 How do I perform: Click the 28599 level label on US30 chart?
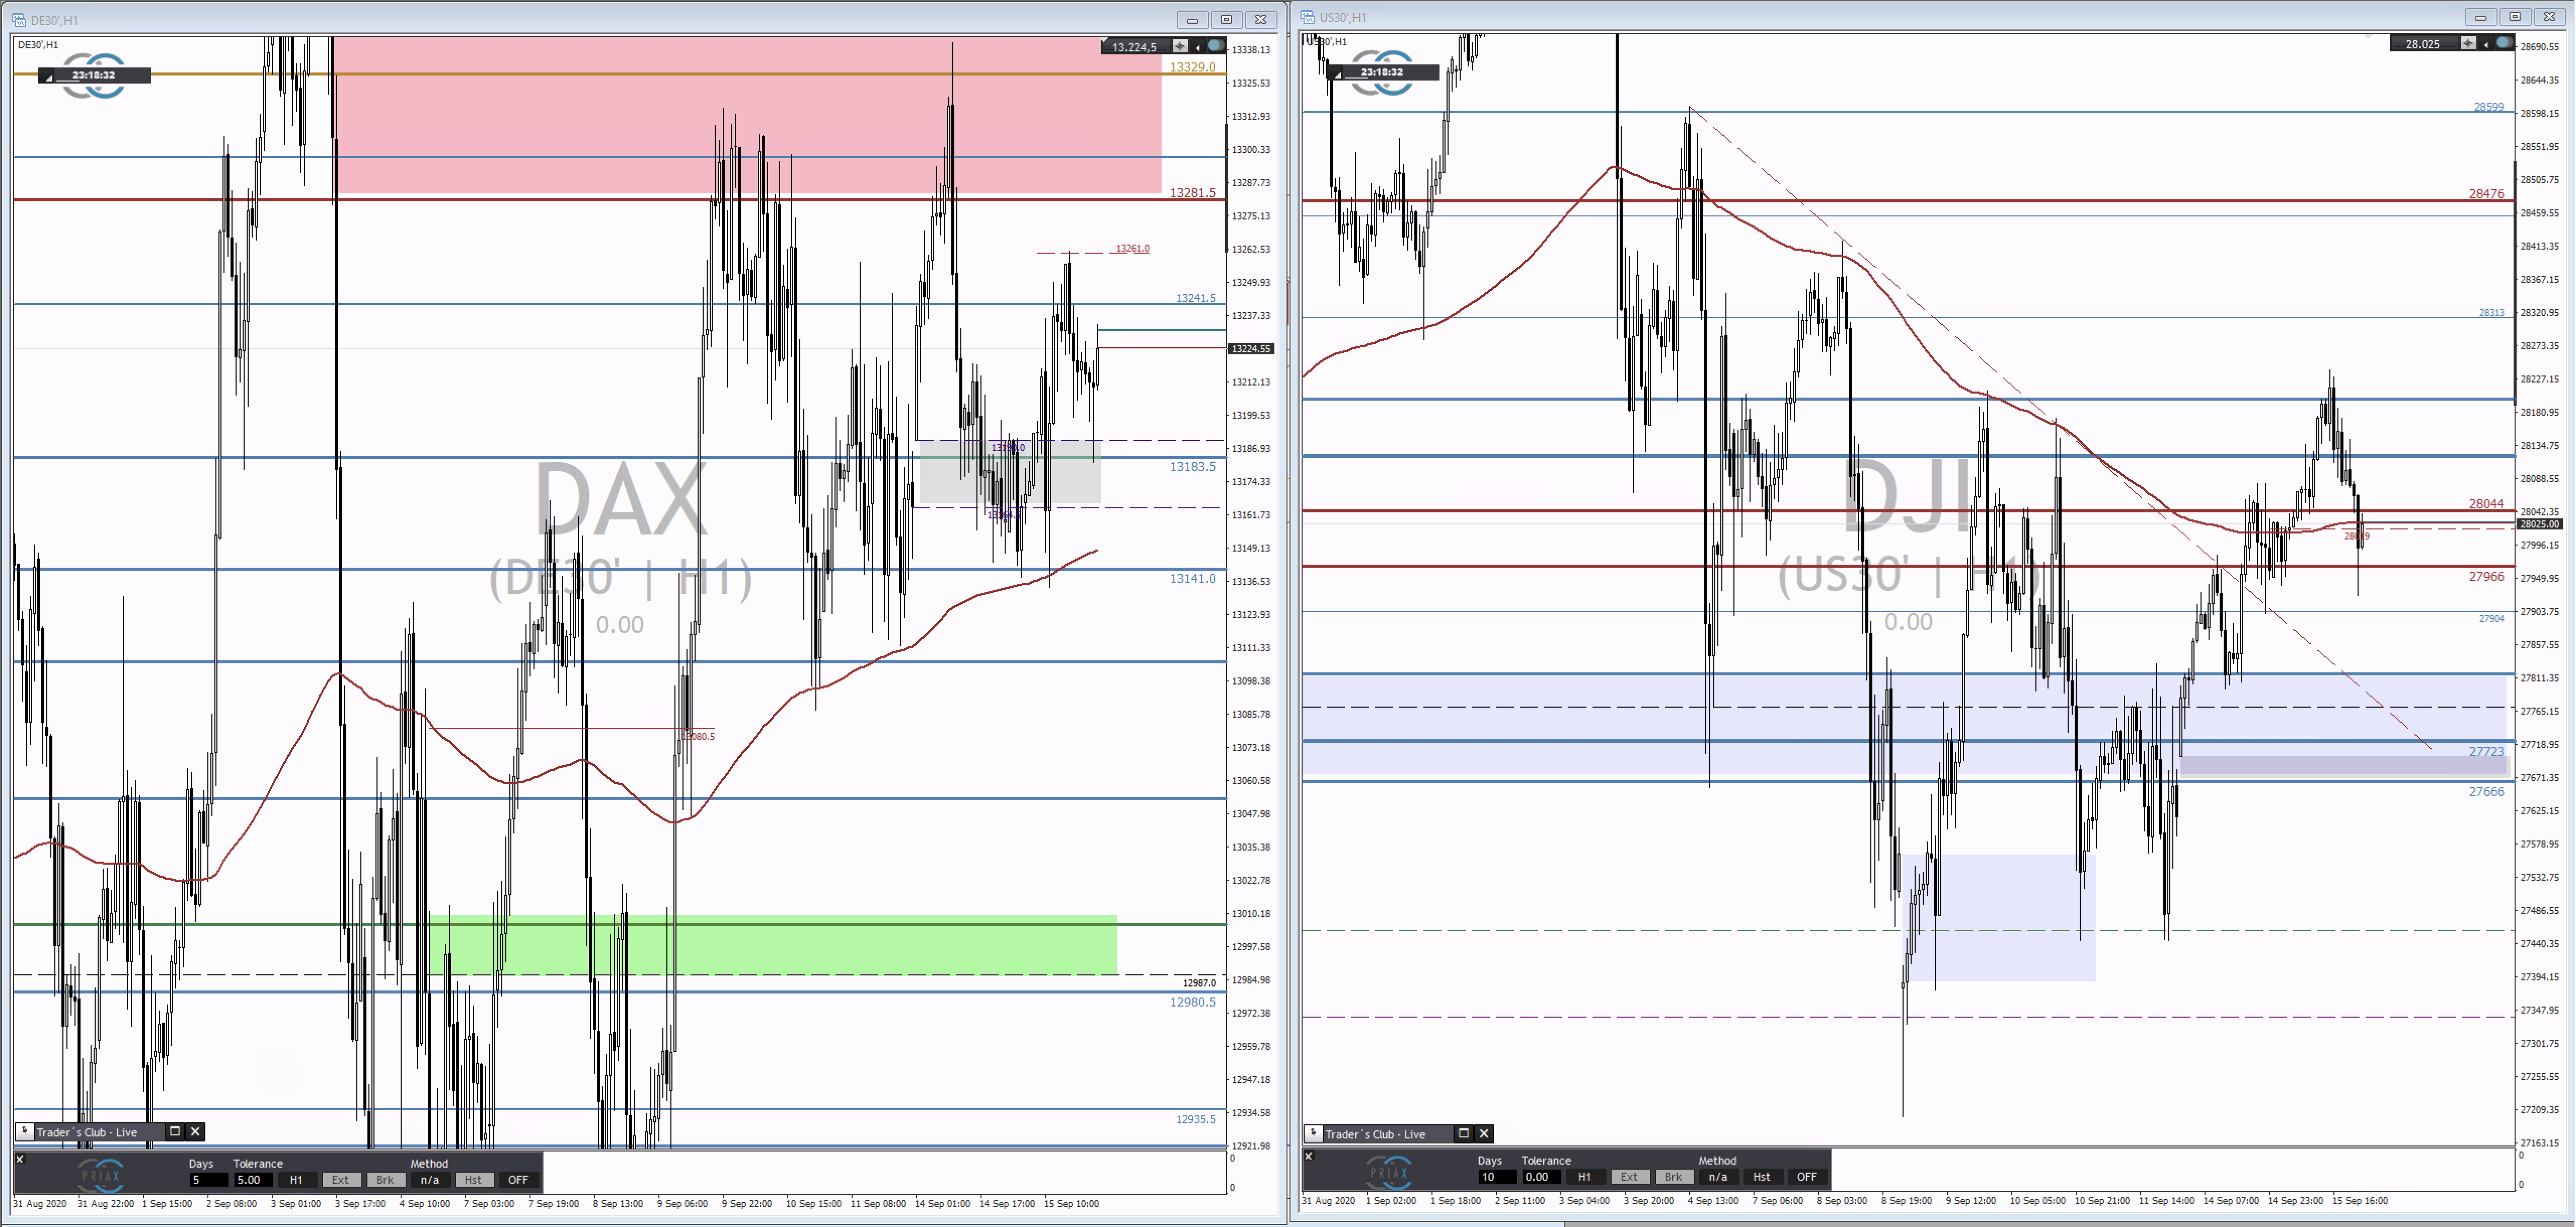click(2489, 107)
